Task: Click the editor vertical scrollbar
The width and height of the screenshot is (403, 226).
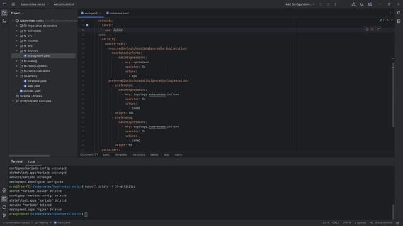Action: pos(393,95)
